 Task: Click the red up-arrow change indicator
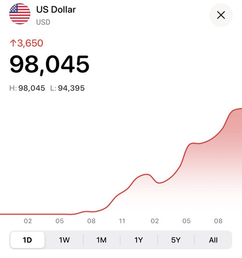(13, 43)
